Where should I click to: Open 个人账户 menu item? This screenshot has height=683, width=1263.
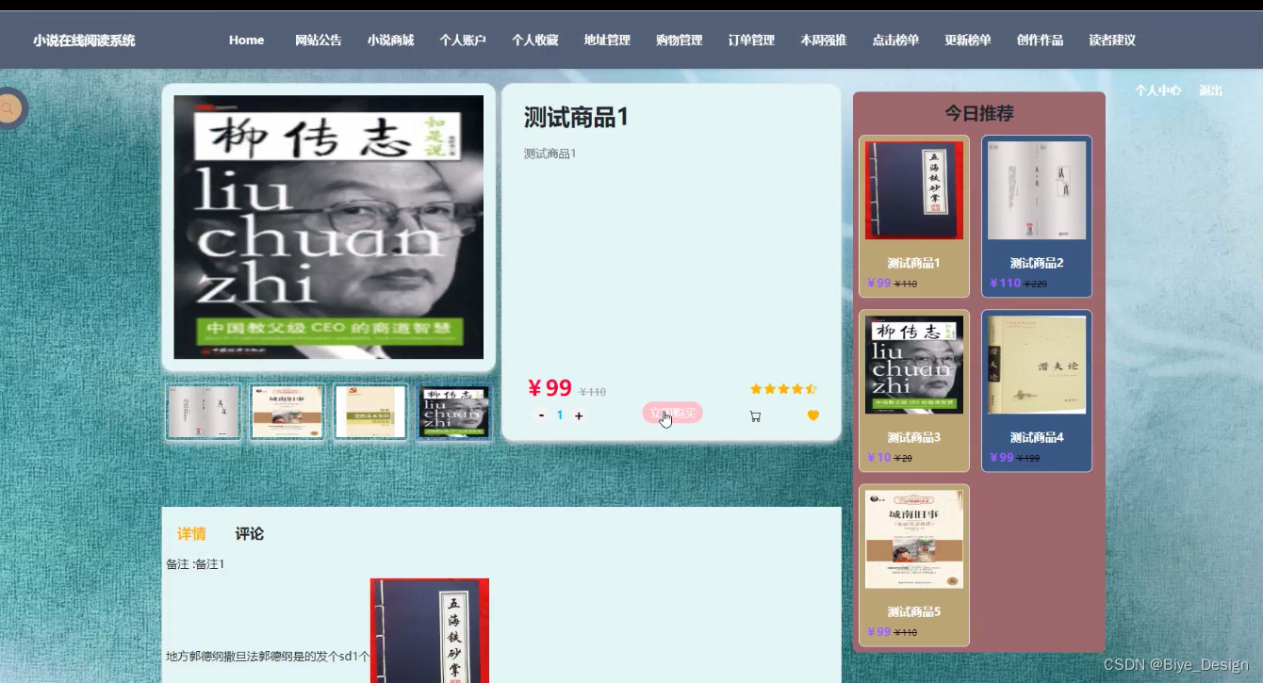(x=463, y=40)
